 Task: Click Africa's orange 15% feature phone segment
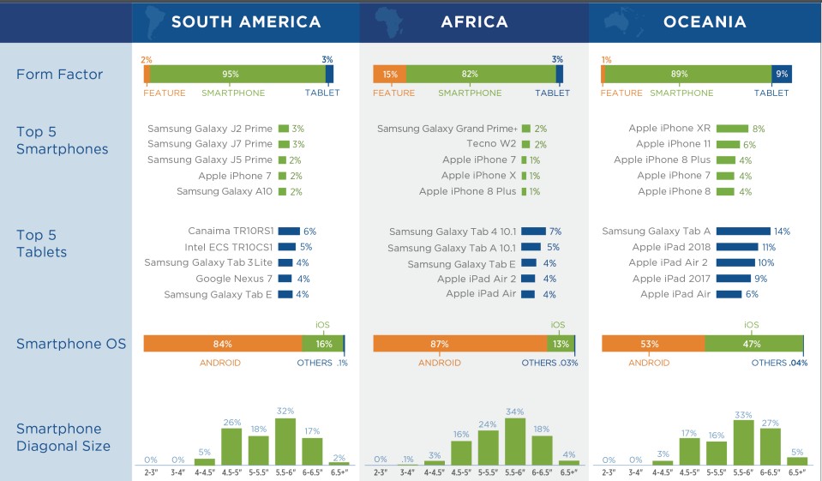tap(389, 74)
